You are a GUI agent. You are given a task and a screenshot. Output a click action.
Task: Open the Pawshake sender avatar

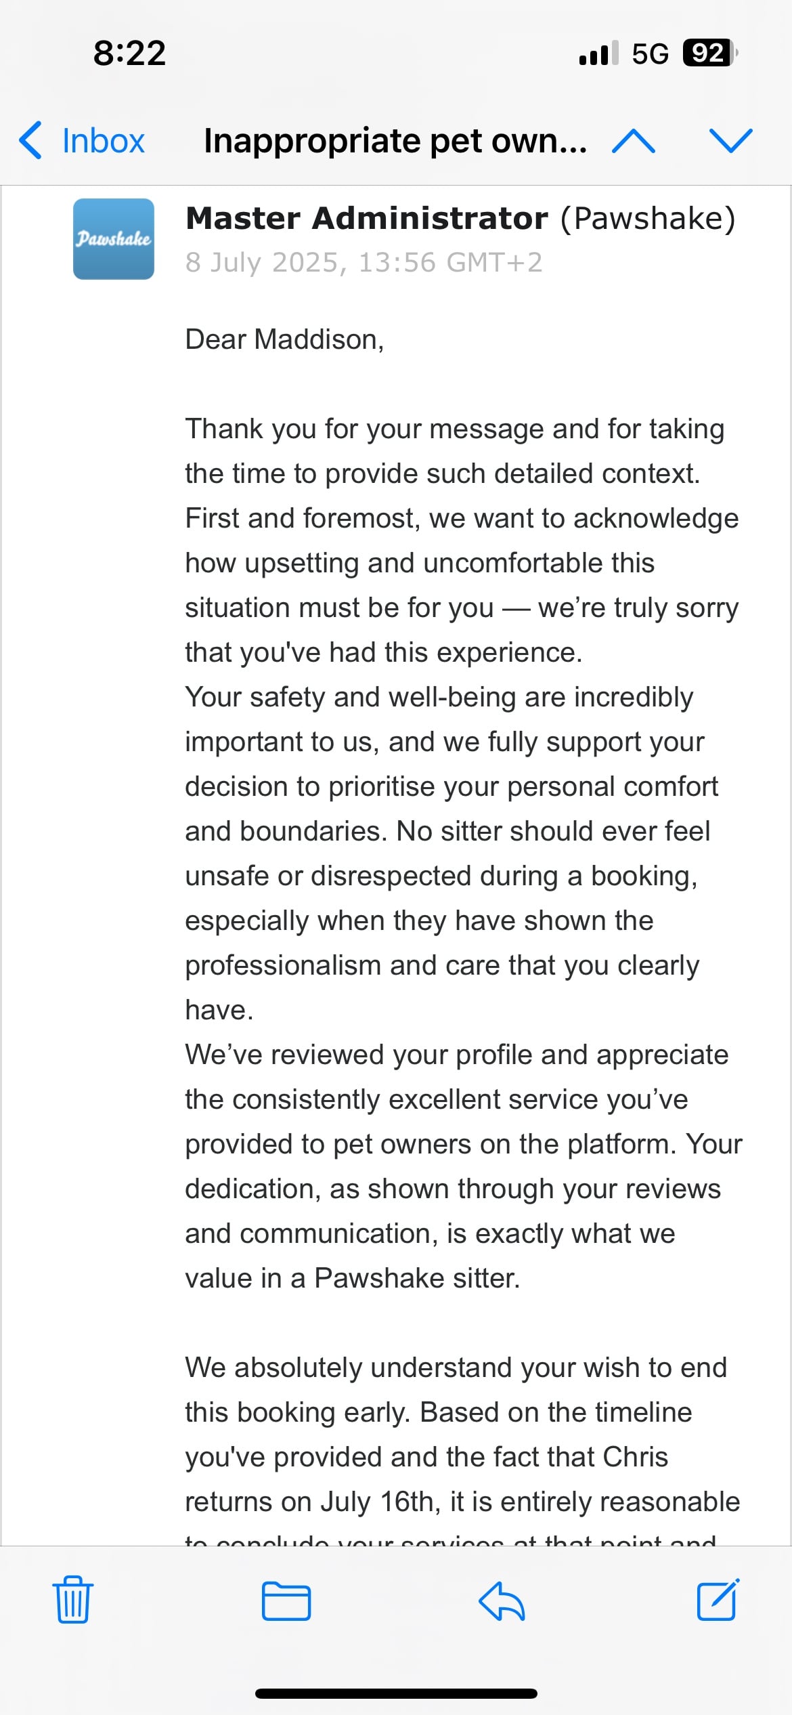[114, 238]
